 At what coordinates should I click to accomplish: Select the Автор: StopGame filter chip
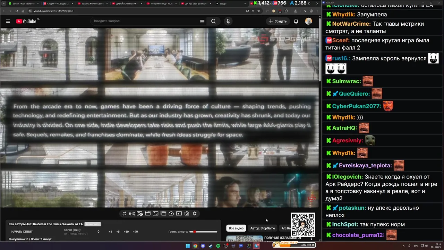[x=263, y=228]
